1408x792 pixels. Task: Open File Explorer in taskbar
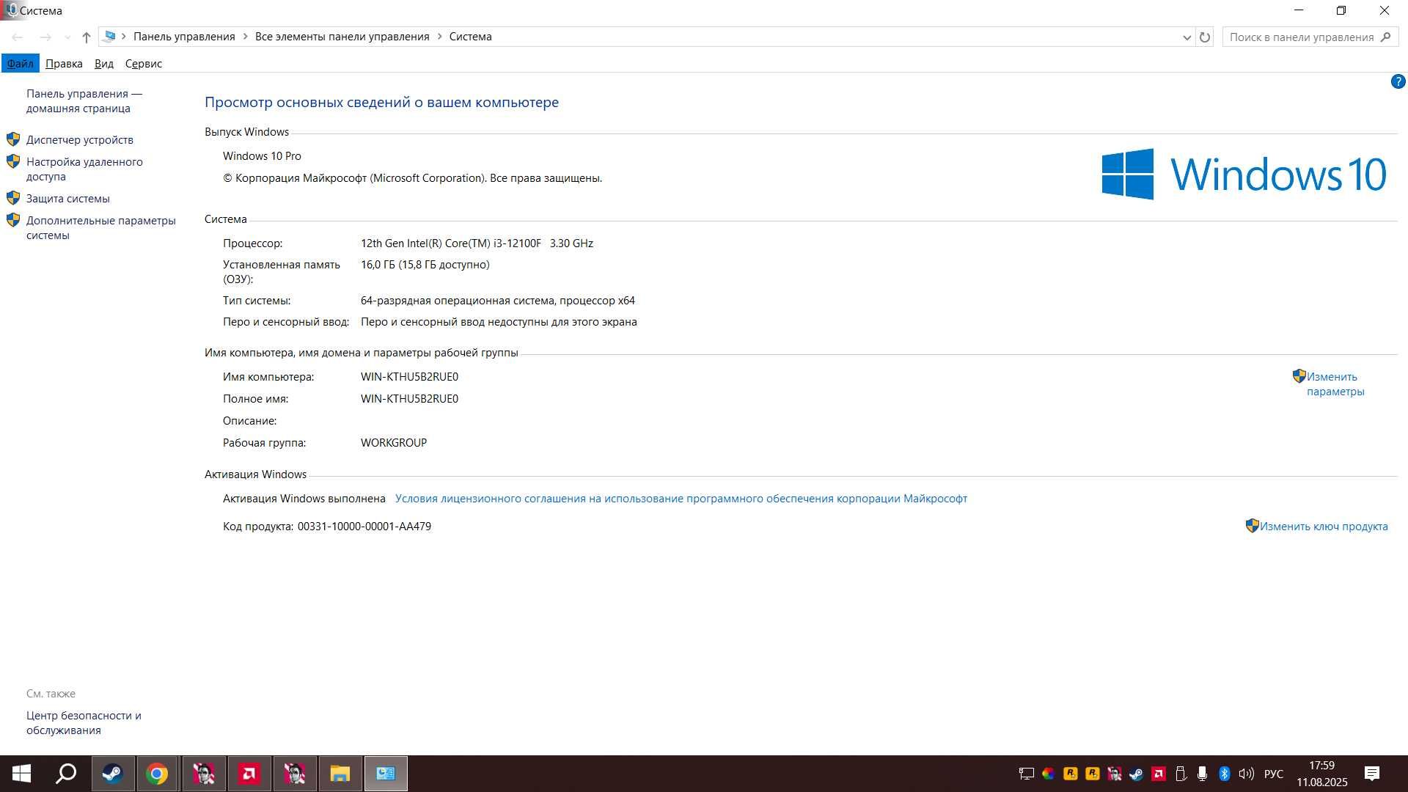click(x=340, y=774)
